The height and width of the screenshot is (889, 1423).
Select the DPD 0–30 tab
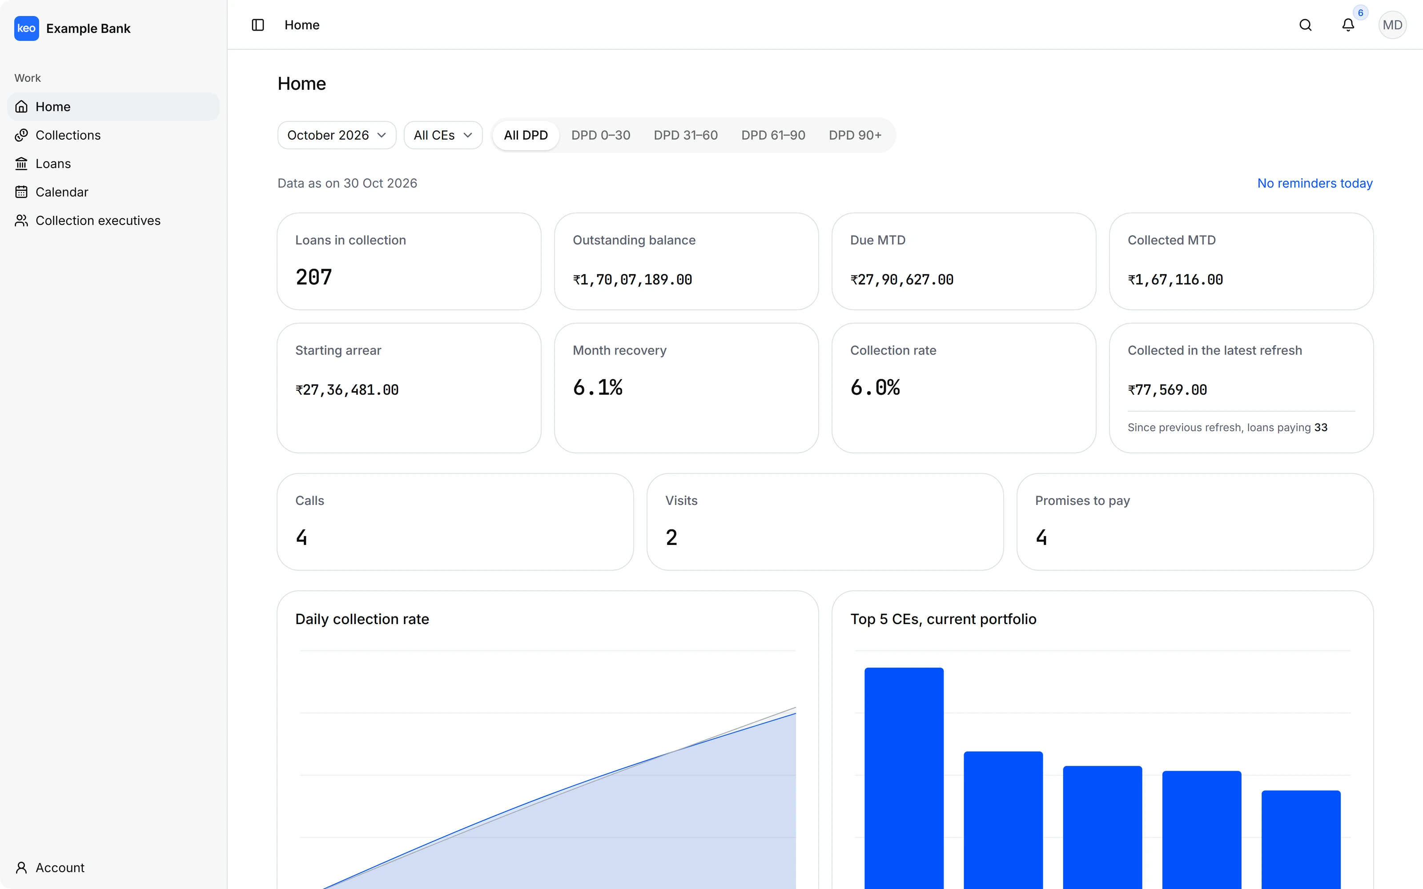pos(600,135)
